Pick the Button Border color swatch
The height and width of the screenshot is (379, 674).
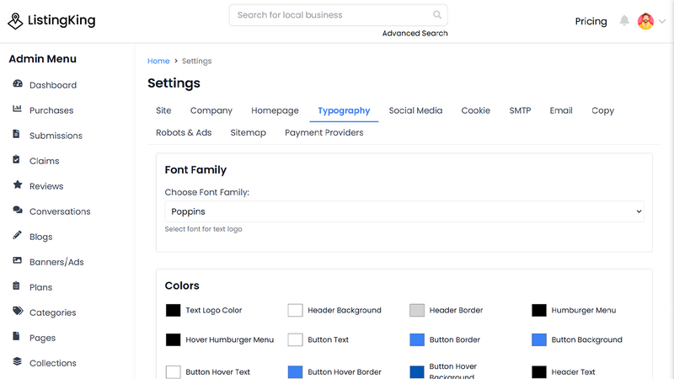(417, 340)
